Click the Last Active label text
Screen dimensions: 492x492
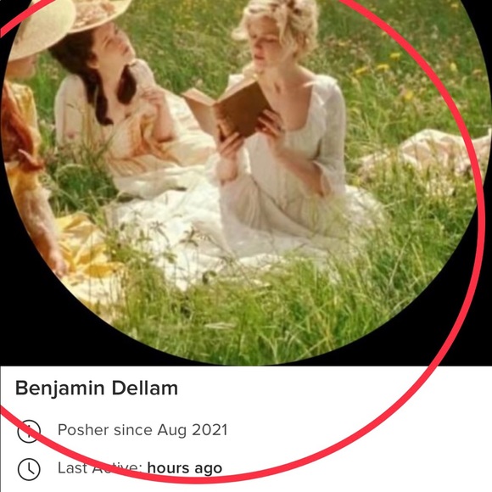tap(100, 468)
